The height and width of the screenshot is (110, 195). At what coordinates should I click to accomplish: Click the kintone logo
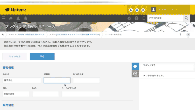pyautogui.click(x=16, y=10)
